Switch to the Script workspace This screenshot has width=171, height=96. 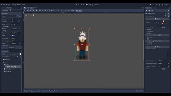click(88, 5)
